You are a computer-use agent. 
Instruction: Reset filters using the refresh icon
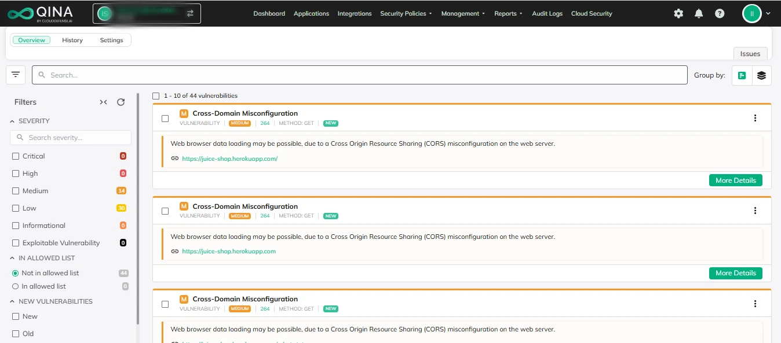(121, 102)
